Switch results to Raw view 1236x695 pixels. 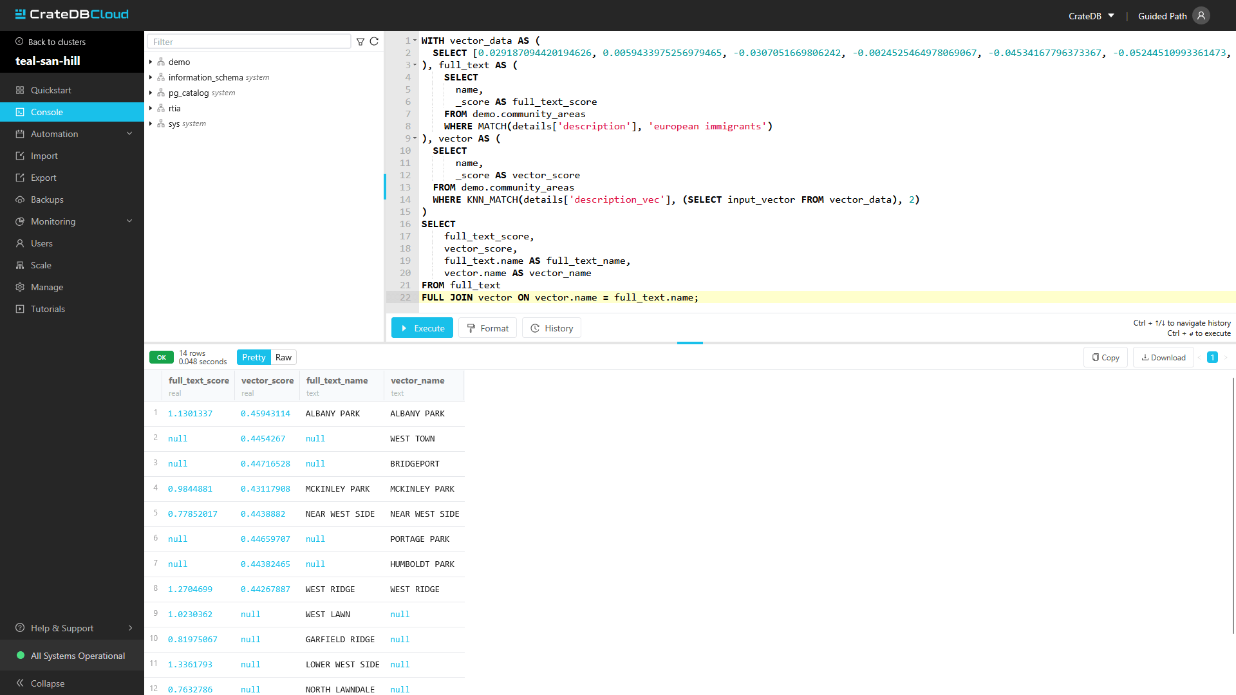[x=283, y=357]
